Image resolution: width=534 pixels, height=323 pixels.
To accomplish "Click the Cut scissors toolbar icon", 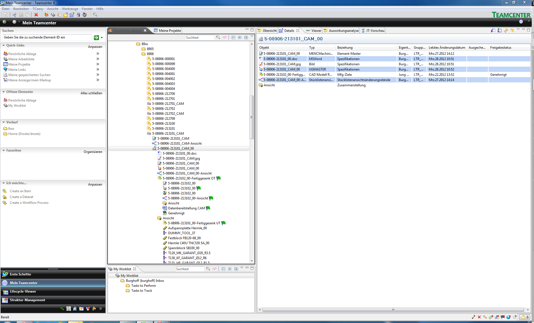I will point(14,15).
